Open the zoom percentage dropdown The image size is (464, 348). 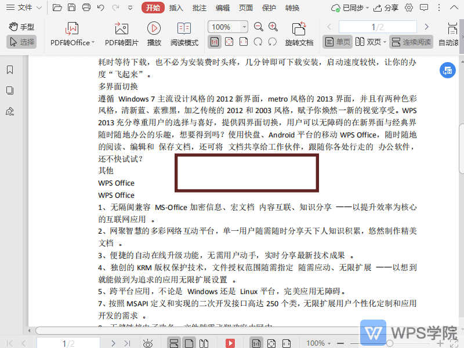click(243, 27)
